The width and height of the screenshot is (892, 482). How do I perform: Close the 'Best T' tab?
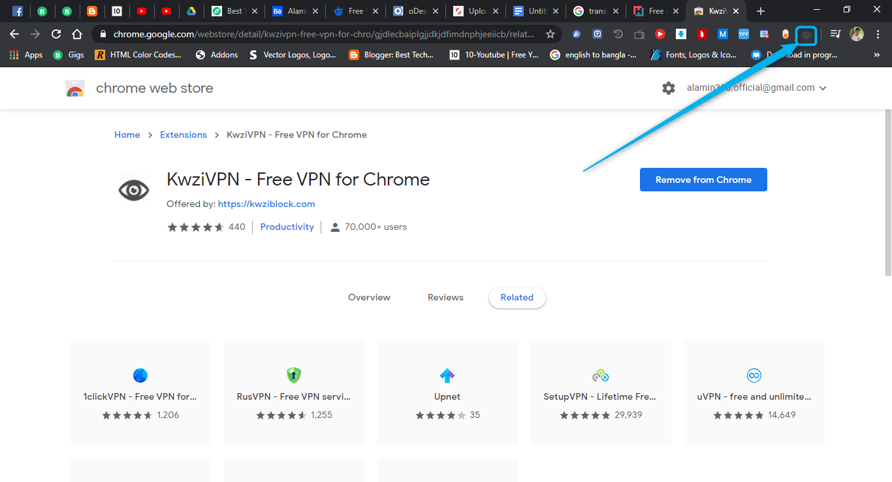(255, 11)
